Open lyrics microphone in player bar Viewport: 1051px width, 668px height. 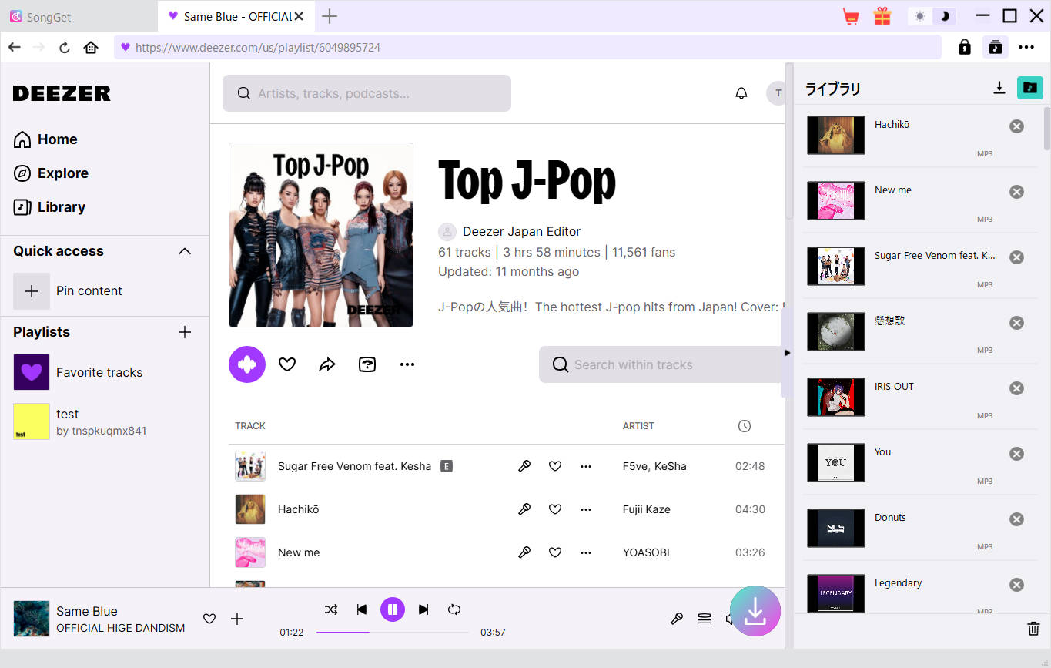tap(677, 619)
